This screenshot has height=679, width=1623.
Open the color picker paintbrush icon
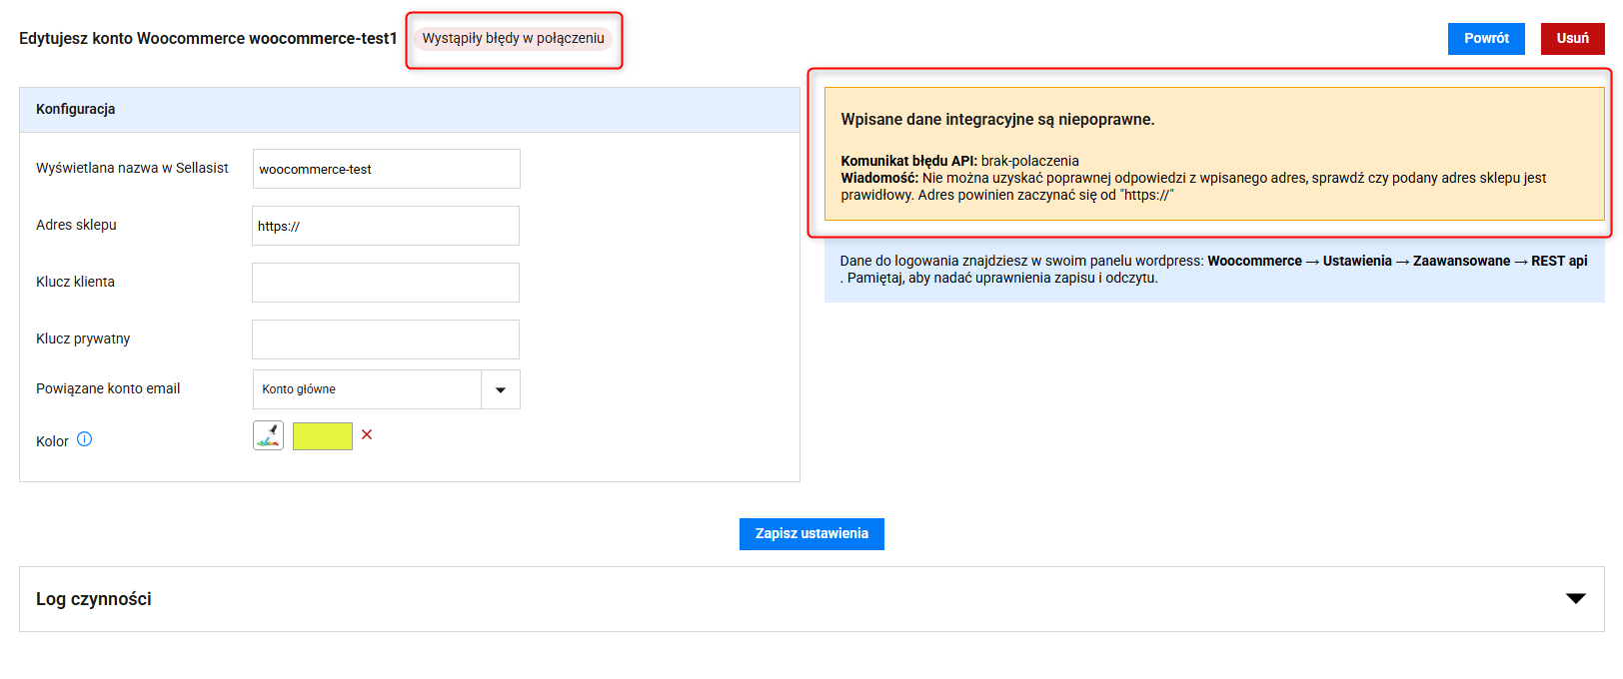coord(268,435)
